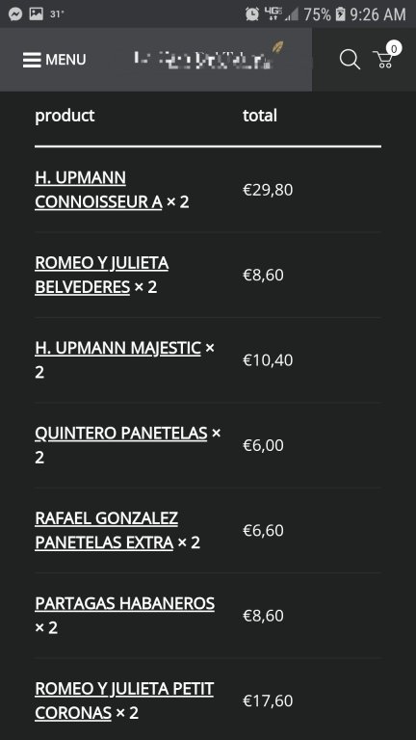Open H. UPMANN MAJESTIC product link
This screenshot has width=416, height=740.
117,348
